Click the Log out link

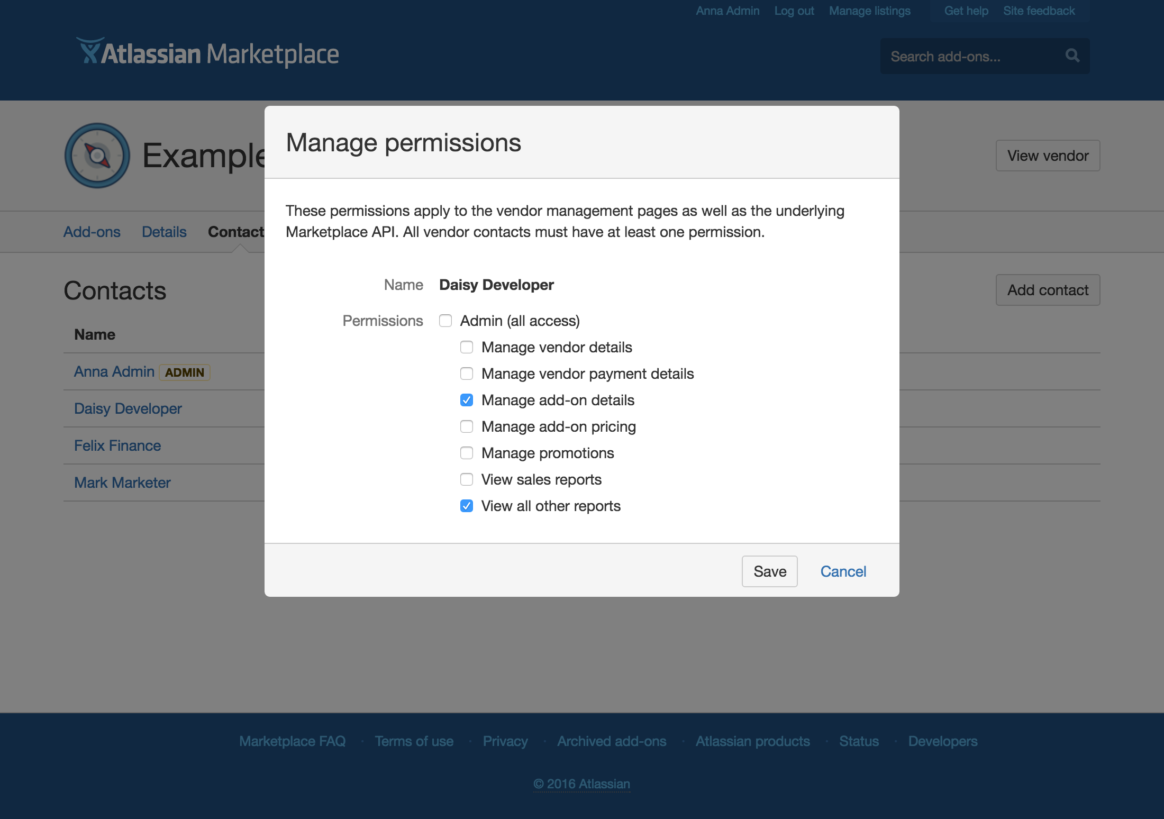pyautogui.click(x=794, y=11)
